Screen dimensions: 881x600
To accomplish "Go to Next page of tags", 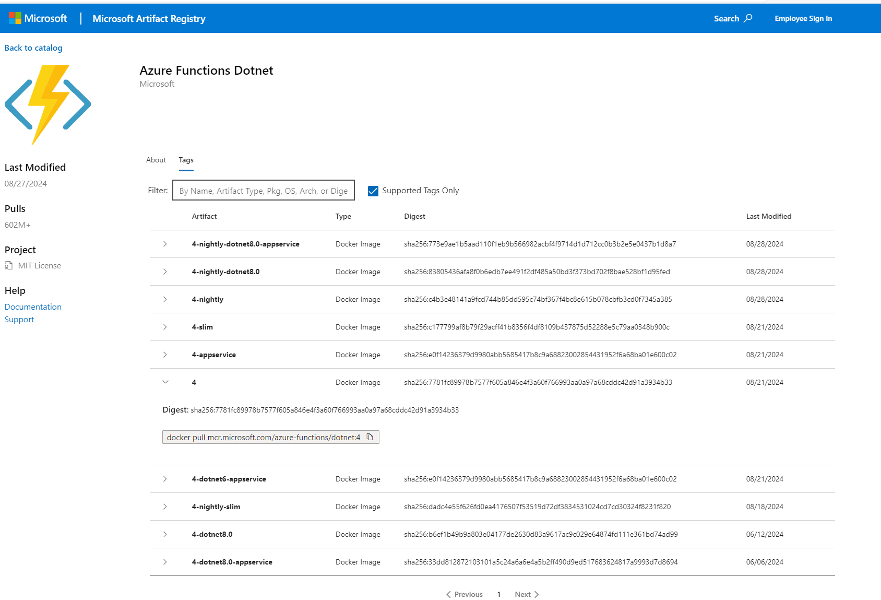I will 527,594.
